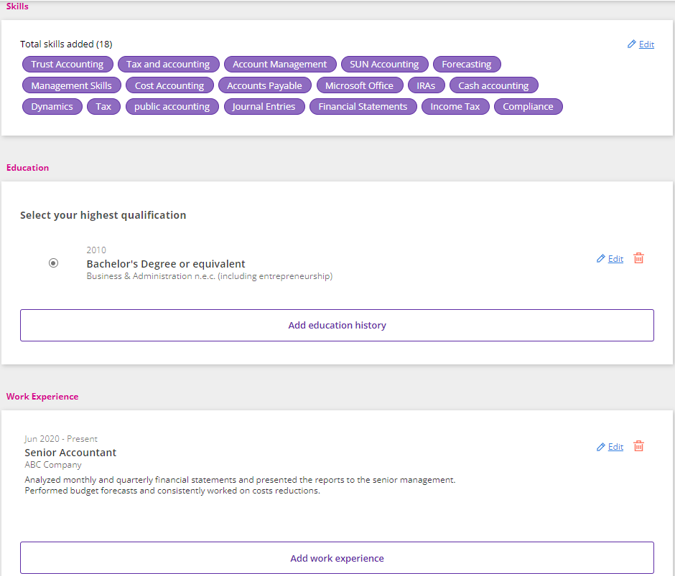Click the Microsoft Office skill tag
Image resolution: width=675 pixels, height=576 pixels.
pos(360,85)
